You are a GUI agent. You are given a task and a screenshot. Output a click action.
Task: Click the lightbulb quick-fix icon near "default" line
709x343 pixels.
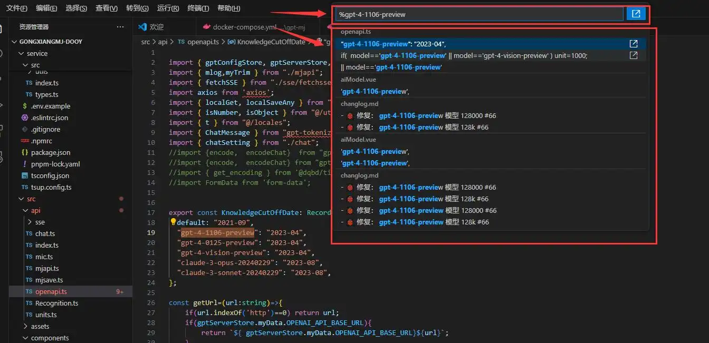[x=174, y=222]
